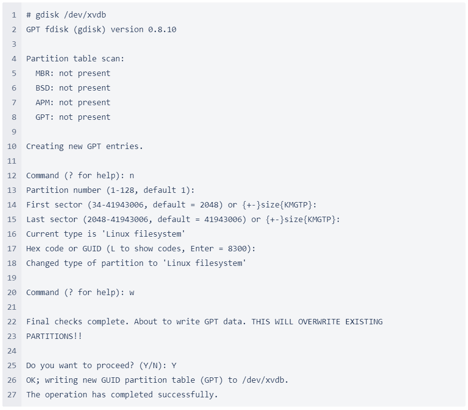Click the 'GPT: not present' line
The height and width of the screenshot is (410, 468).
tap(73, 117)
